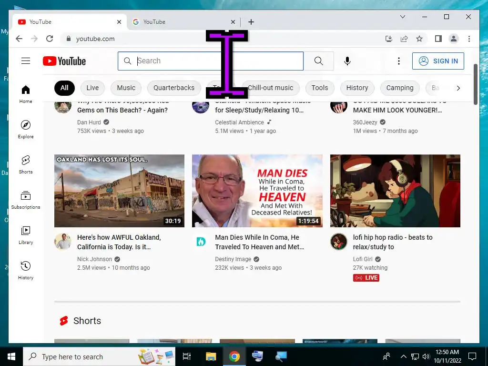Go to Home in the sidebar

point(26,94)
